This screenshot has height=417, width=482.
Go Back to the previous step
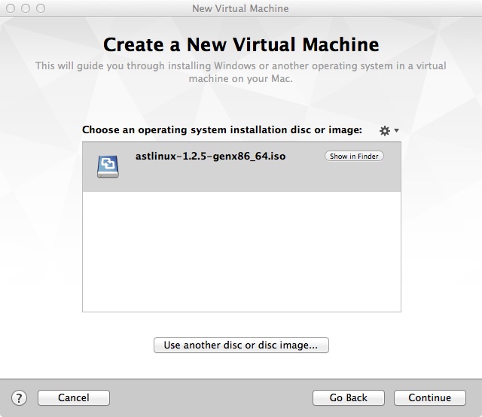[x=349, y=397]
